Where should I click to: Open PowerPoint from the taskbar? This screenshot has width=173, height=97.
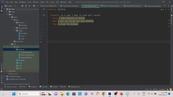point(121,94)
